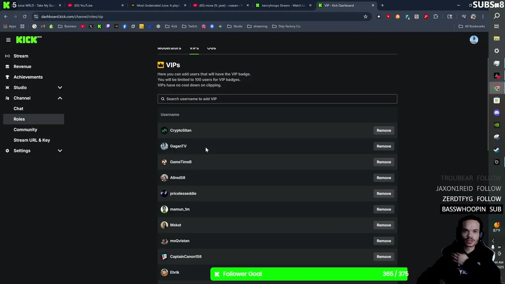Viewport: 505px width, 284px height.
Task: Remove pricelesseddie from VIPs
Action: pos(383,194)
